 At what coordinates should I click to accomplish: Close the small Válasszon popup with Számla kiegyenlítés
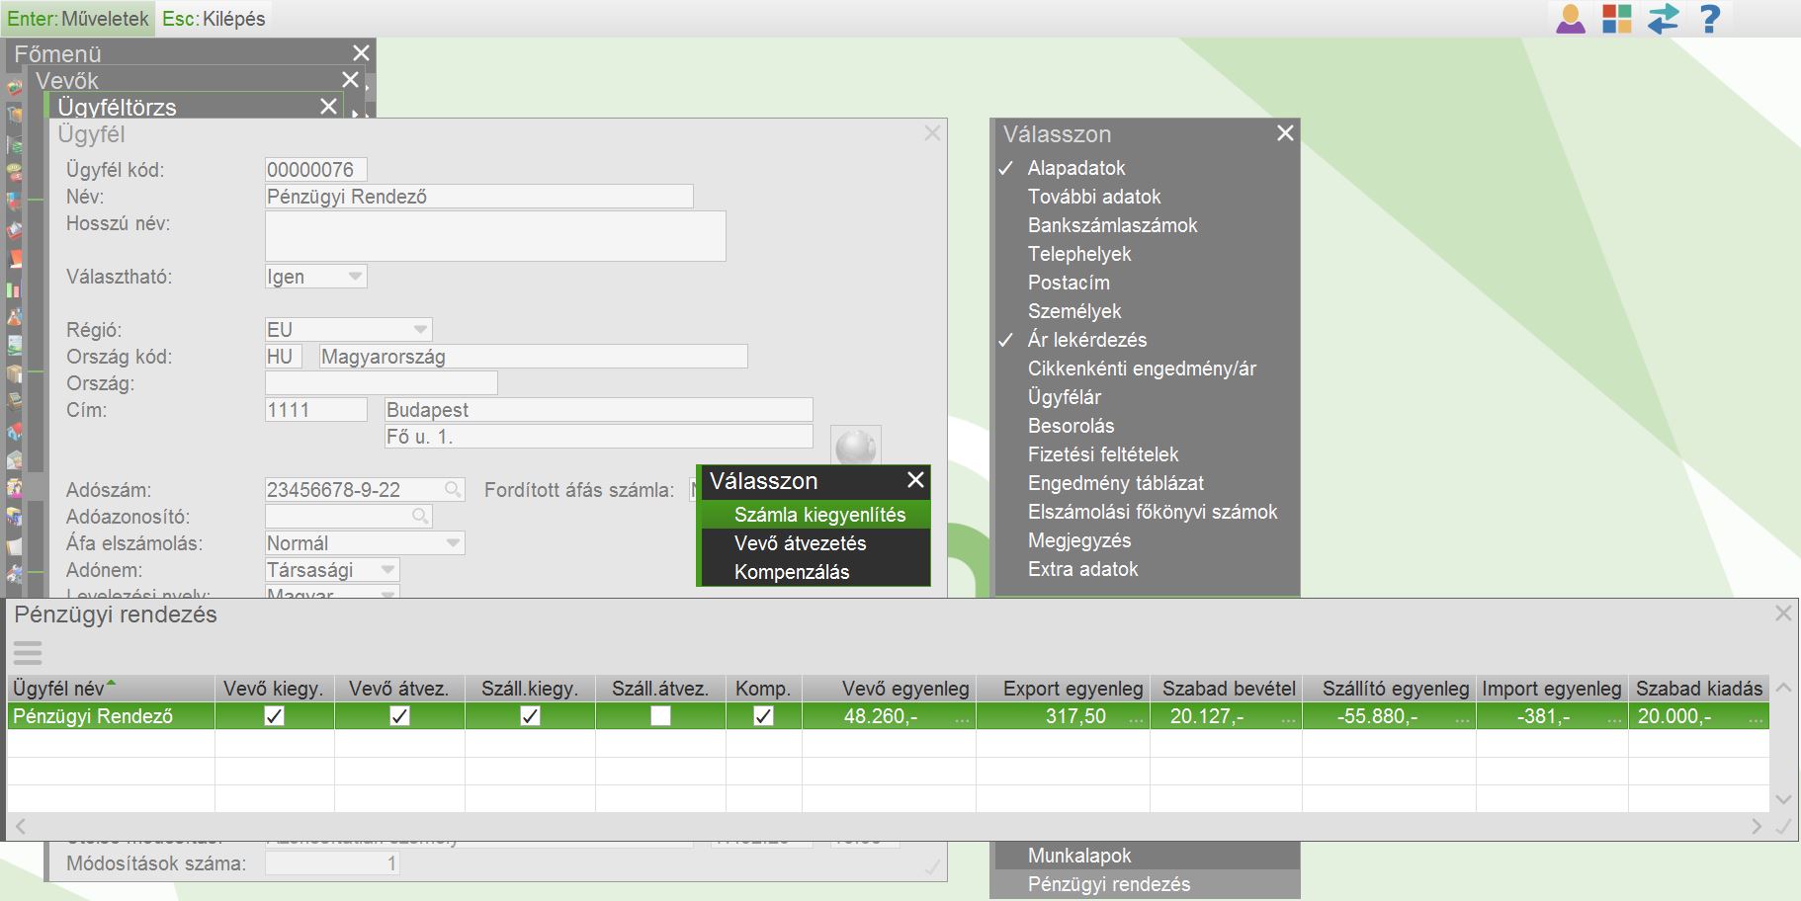[x=915, y=480]
